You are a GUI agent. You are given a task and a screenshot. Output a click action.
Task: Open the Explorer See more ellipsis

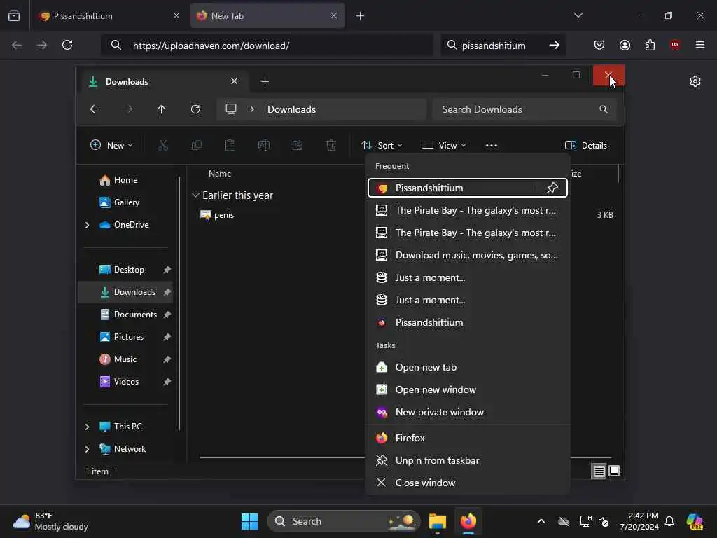pyautogui.click(x=491, y=146)
